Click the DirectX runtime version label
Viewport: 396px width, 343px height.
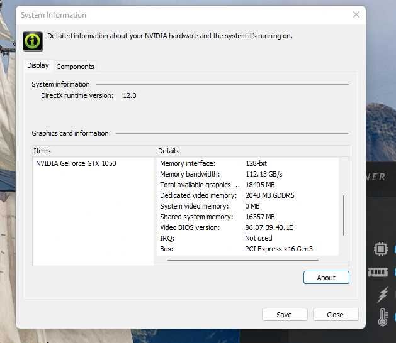point(77,95)
